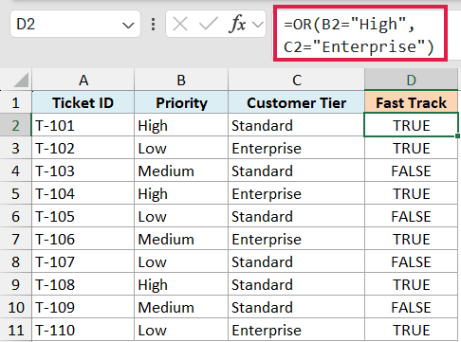
Task: Click the Select All corner triangle
Action: (21, 80)
